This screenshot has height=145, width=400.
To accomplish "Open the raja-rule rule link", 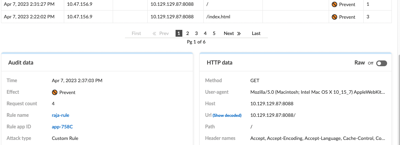I will tap(60, 115).
